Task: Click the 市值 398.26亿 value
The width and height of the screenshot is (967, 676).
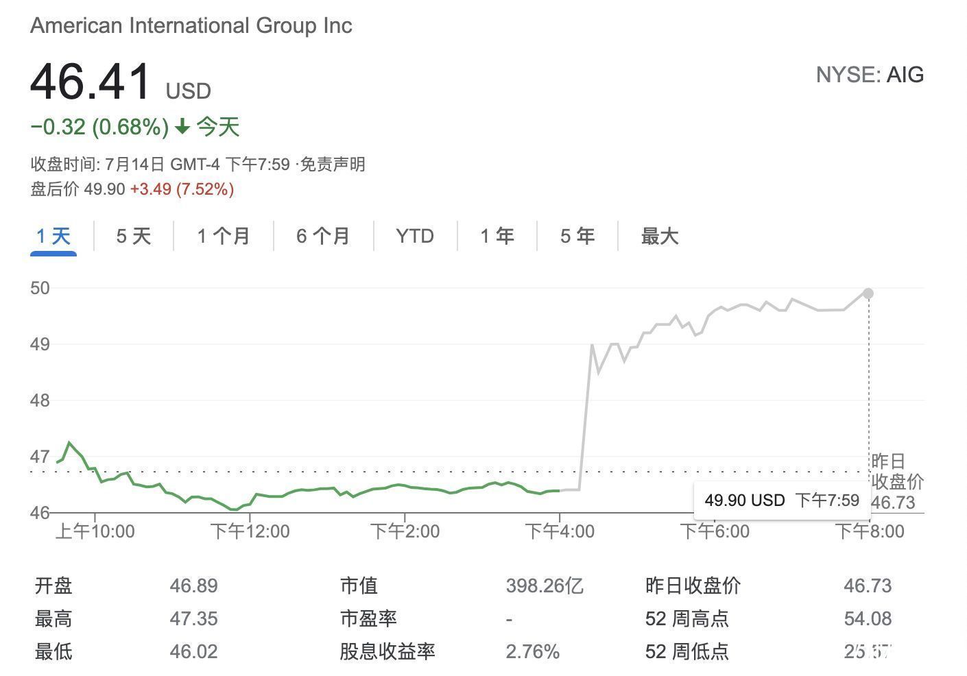Action: click(x=544, y=586)
